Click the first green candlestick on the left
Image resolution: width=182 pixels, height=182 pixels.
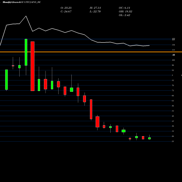7,80
